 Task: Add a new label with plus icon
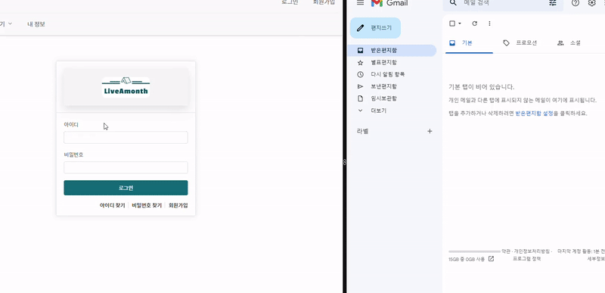(x=430, y=131)
